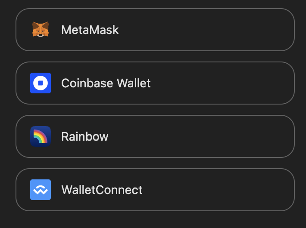Pick the first wallet in the list

(155, 30)
